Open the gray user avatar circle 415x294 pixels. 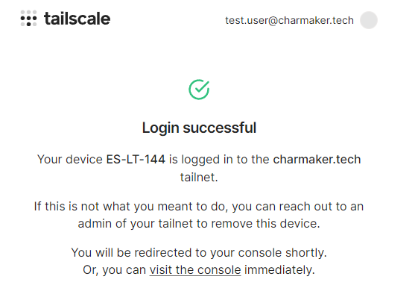369,20
